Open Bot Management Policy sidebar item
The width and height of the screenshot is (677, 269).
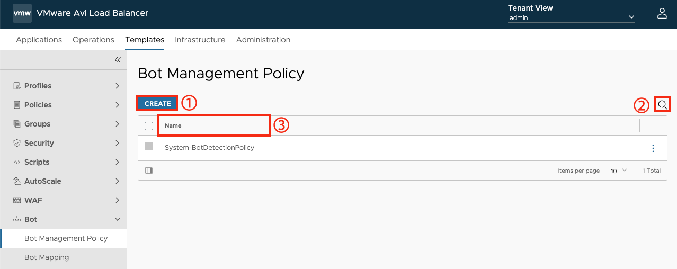[64, 238]
